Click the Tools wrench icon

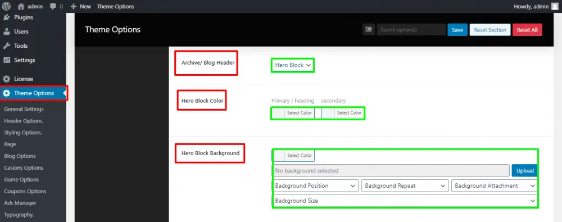(x=7, y=46)
